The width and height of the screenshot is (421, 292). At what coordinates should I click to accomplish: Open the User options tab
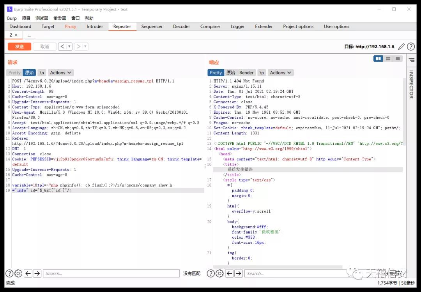tap(336, 26)
